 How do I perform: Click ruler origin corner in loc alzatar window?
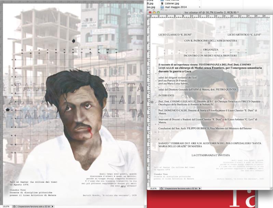[149, 16]
